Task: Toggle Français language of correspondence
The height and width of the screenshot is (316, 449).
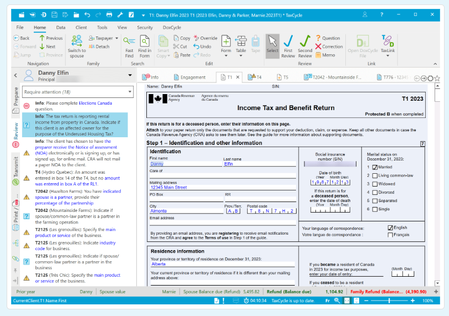Action: click(x=390, y=235)
